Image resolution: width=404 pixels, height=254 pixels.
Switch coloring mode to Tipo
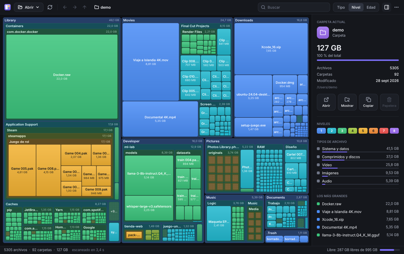pyautogui.click(x=341, y=7)
